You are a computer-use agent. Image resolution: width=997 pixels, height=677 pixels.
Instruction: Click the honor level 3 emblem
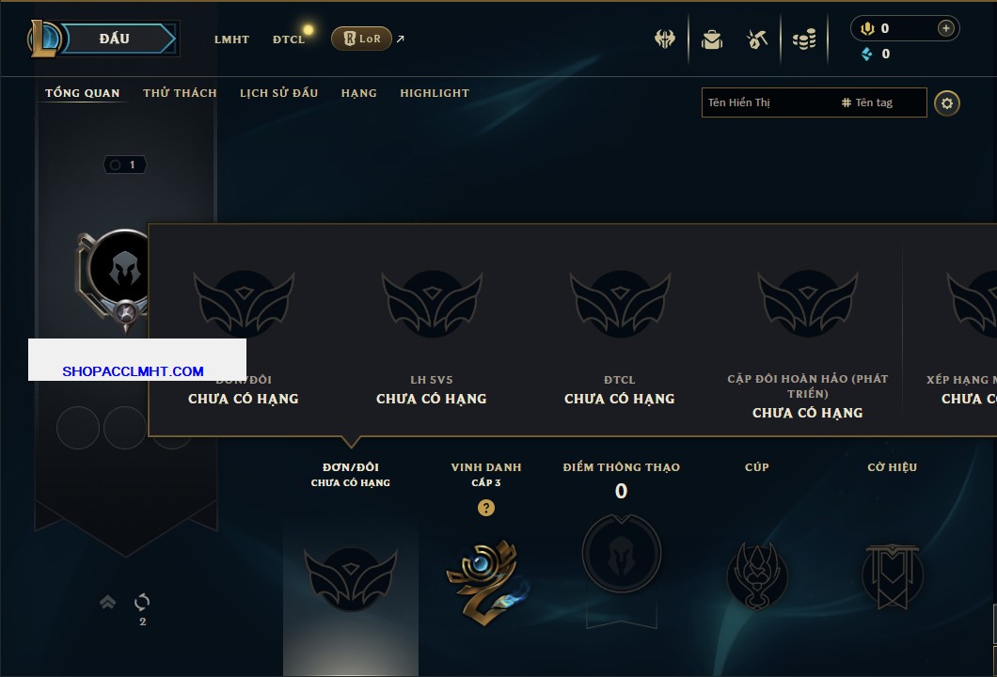pyautogui.click(x=486, y=582)
